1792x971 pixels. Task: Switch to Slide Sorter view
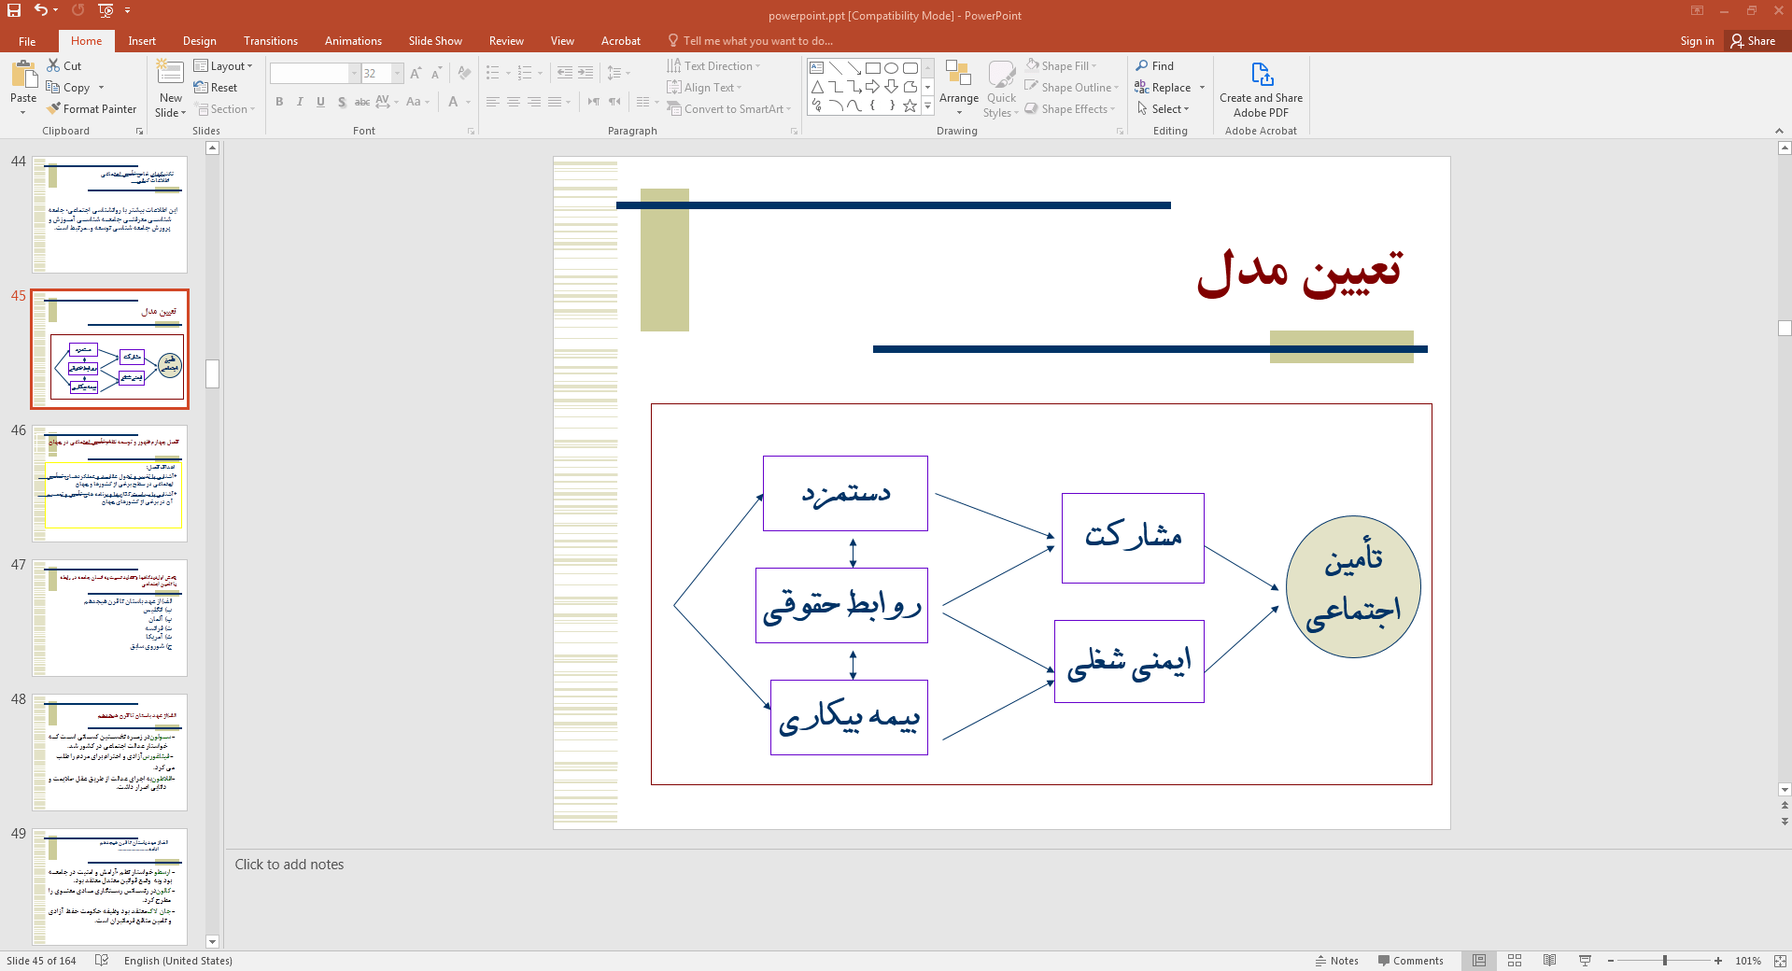(x=1515, y=961)
